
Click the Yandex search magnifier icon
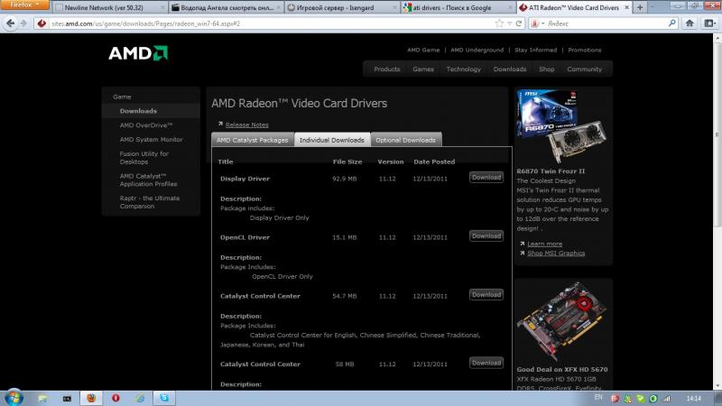tap(671, 23)
